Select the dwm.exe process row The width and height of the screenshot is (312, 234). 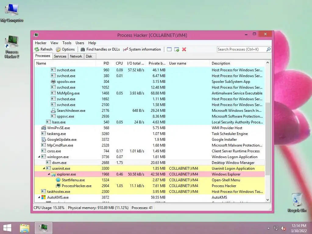click(150, 163)
